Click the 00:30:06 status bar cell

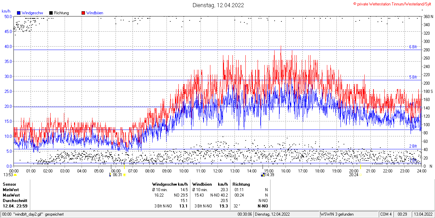(245, 214)
